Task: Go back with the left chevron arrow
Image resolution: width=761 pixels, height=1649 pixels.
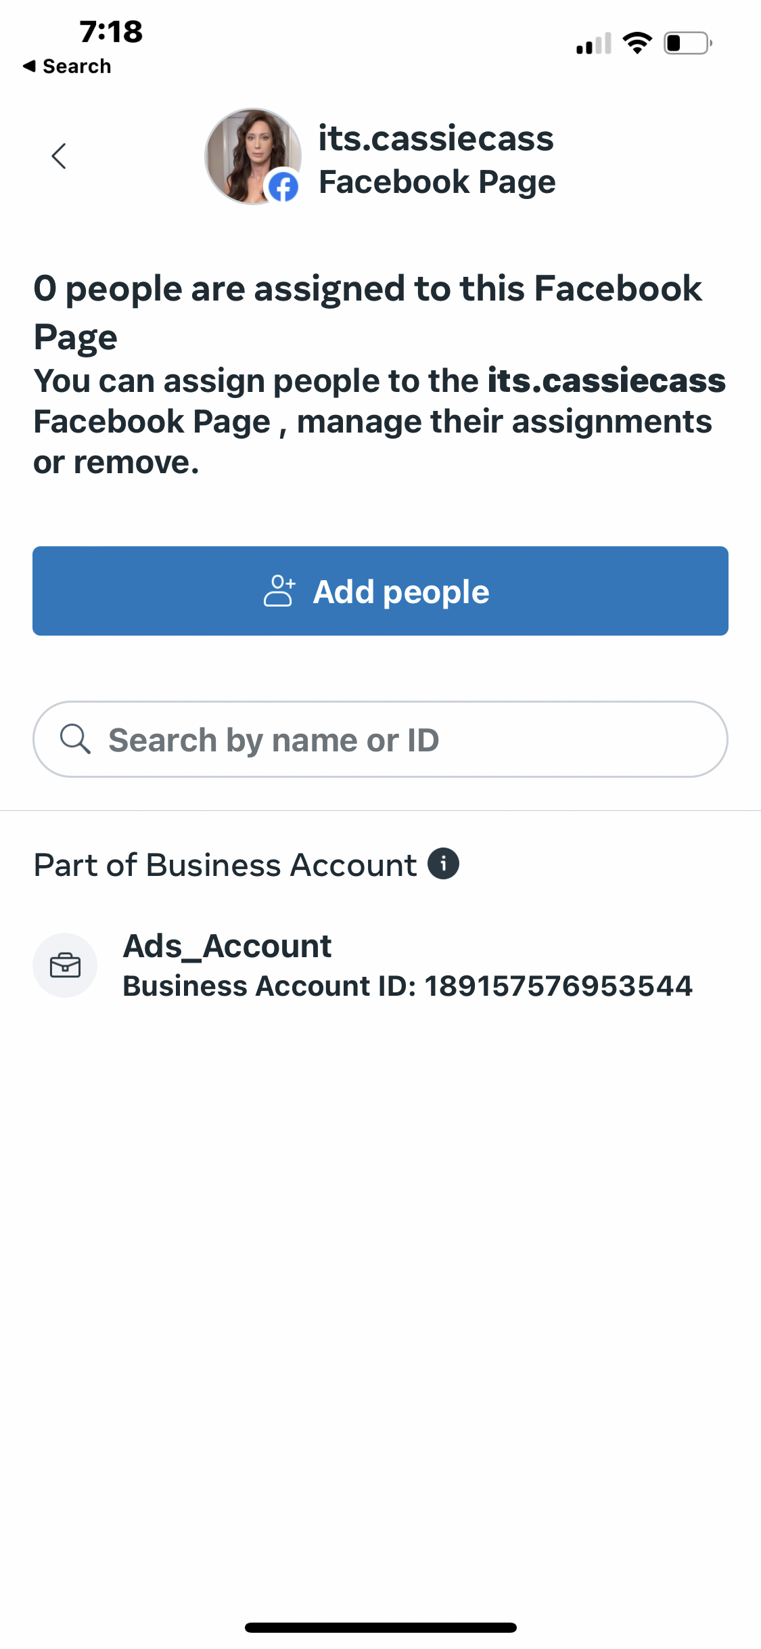Action: (58, 156)
